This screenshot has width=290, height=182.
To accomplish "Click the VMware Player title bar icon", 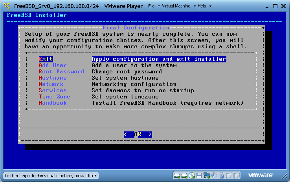I will [7, 6].
